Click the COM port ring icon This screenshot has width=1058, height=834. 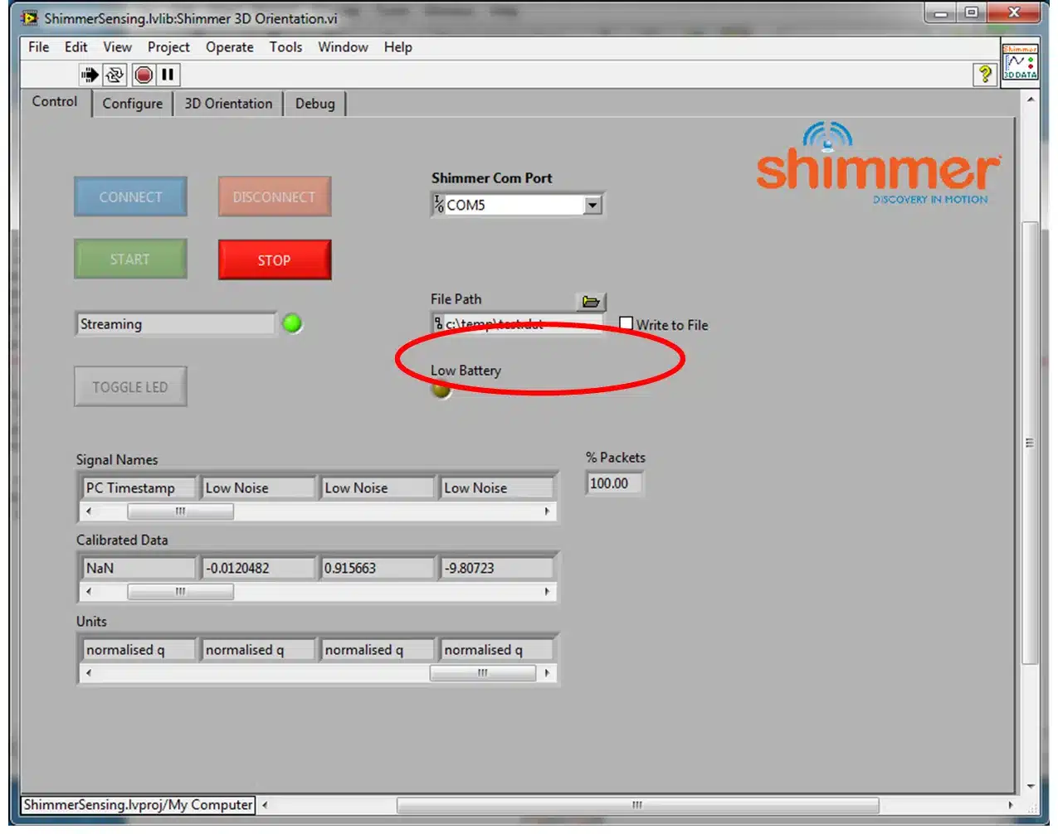[438, 204]
